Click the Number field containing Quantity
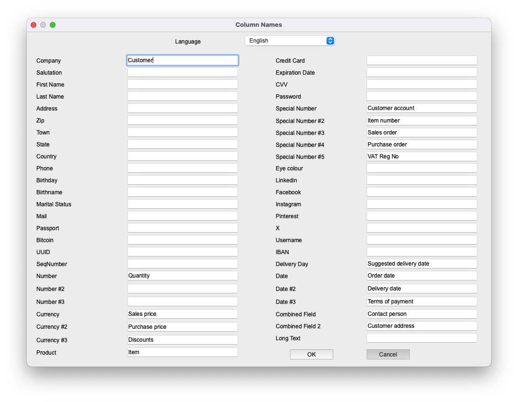The image size is (518, 402). pyautogui.click(x=182, y=276)
